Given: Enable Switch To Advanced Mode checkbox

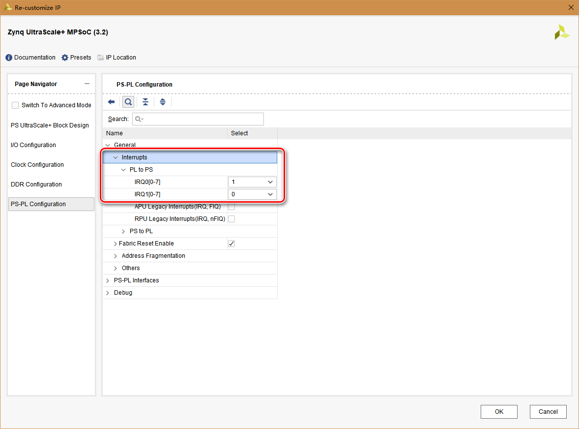Looking at the screenshot, I should (15, 105).
